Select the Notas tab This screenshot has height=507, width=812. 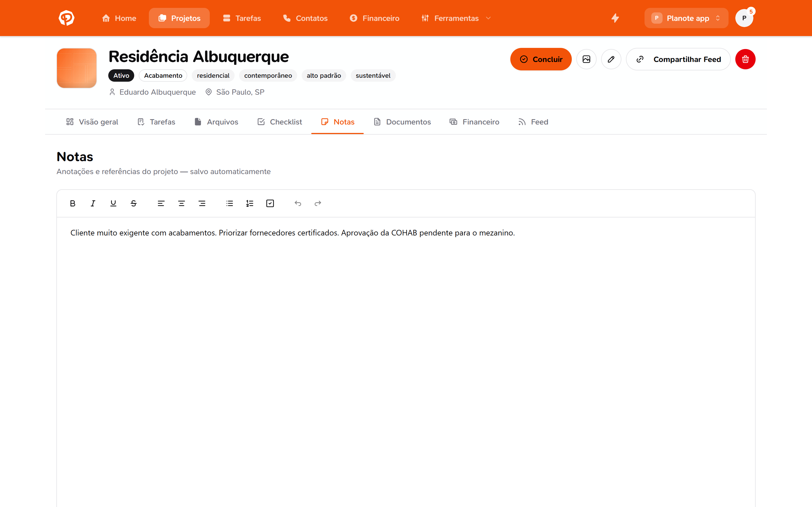tap(337, 122)
